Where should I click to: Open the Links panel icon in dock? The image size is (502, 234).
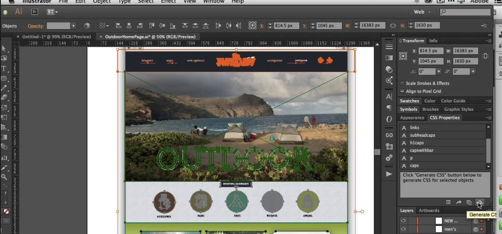point(389,135)
